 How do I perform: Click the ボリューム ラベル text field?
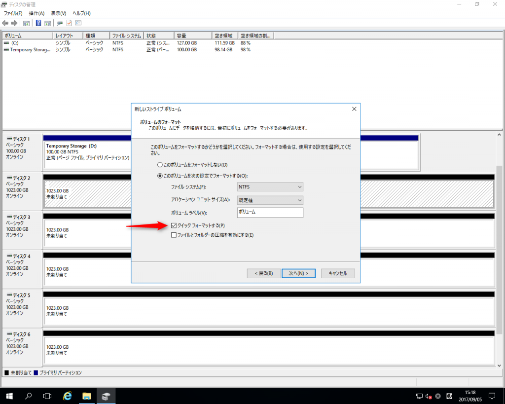click(270, 213)
